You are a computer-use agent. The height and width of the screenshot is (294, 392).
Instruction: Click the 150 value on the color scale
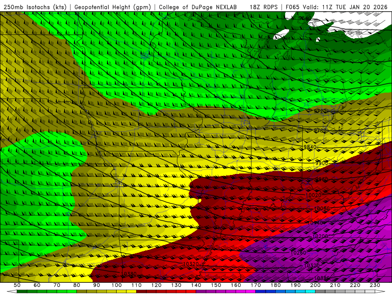[x=216, y=285]
